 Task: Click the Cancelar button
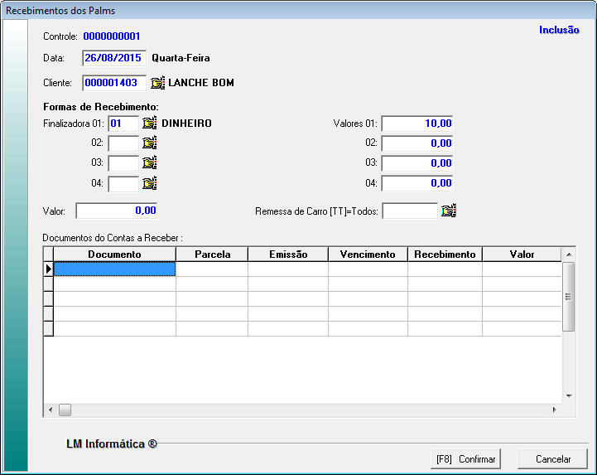tap(552, 458)
